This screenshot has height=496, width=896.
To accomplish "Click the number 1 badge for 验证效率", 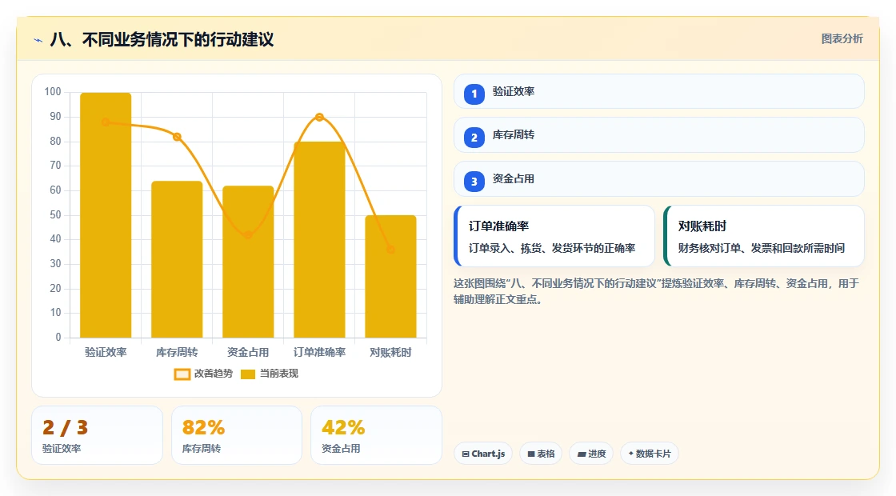I will tap(474, 94).
